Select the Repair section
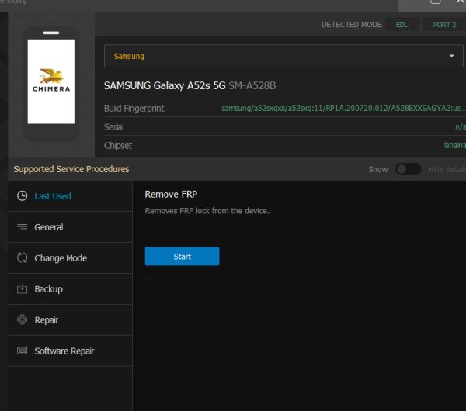 click(70, 320)
